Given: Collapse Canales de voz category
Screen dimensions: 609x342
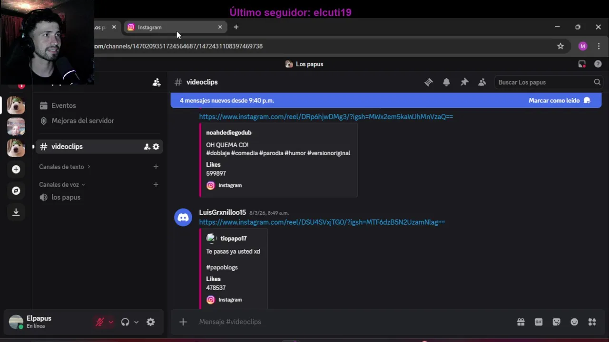Looking at the screenshot, I should [x=62, y=185].
